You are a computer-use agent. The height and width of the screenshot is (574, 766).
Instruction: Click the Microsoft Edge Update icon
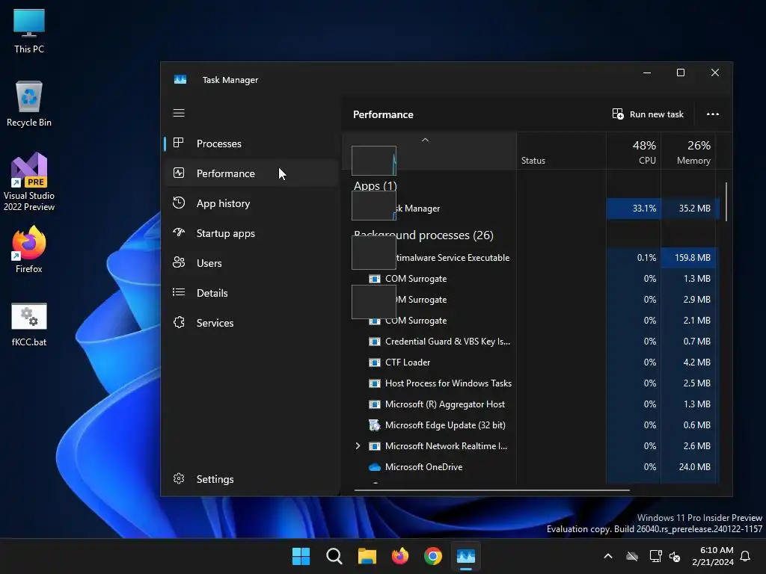pos(375,425)
